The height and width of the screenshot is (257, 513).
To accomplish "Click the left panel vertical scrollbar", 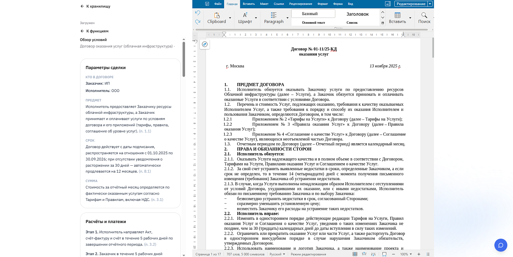I will click(x=184, y=60).
